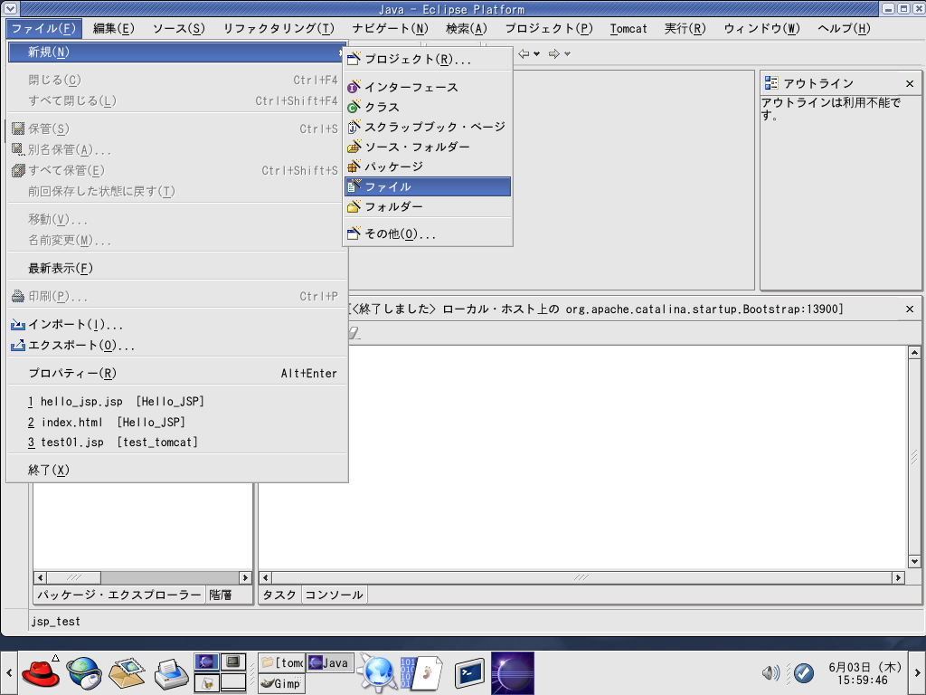Collapse the panel using its right edge arrow
926x695 pixels.
918,673
